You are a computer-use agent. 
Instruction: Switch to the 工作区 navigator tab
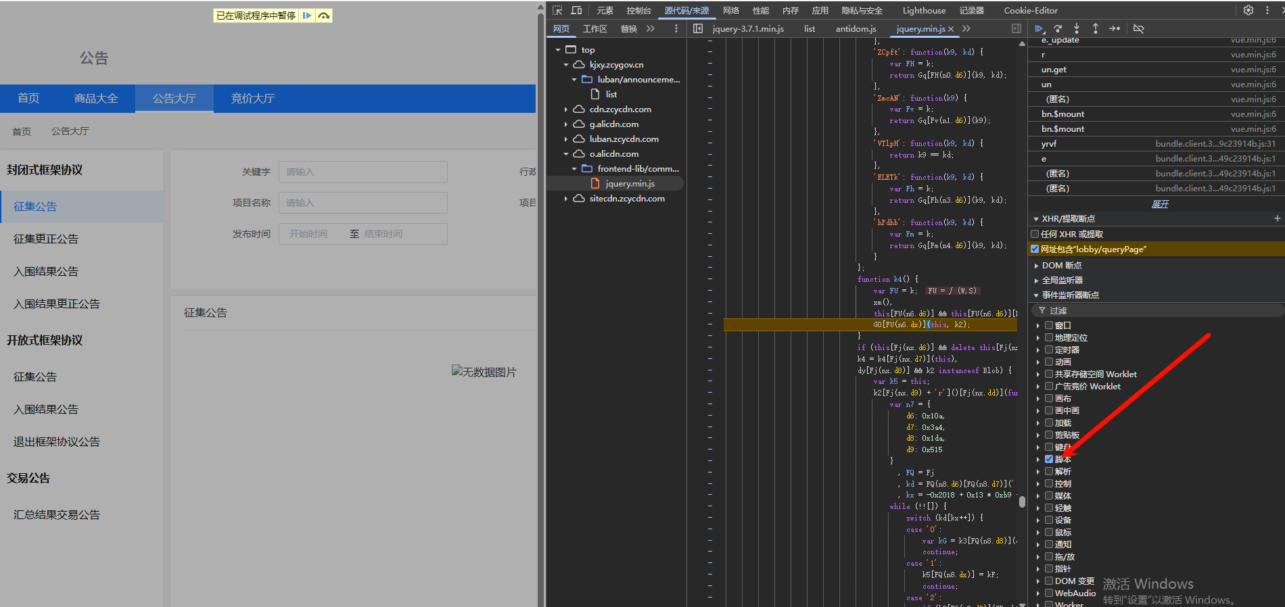pyautogui.click(x=595, y=28)
